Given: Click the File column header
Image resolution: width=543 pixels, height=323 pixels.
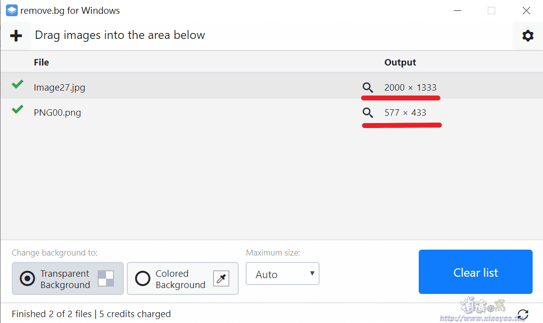Looking at the screenshot, I should pyautogui.click(x=41, y=63).
